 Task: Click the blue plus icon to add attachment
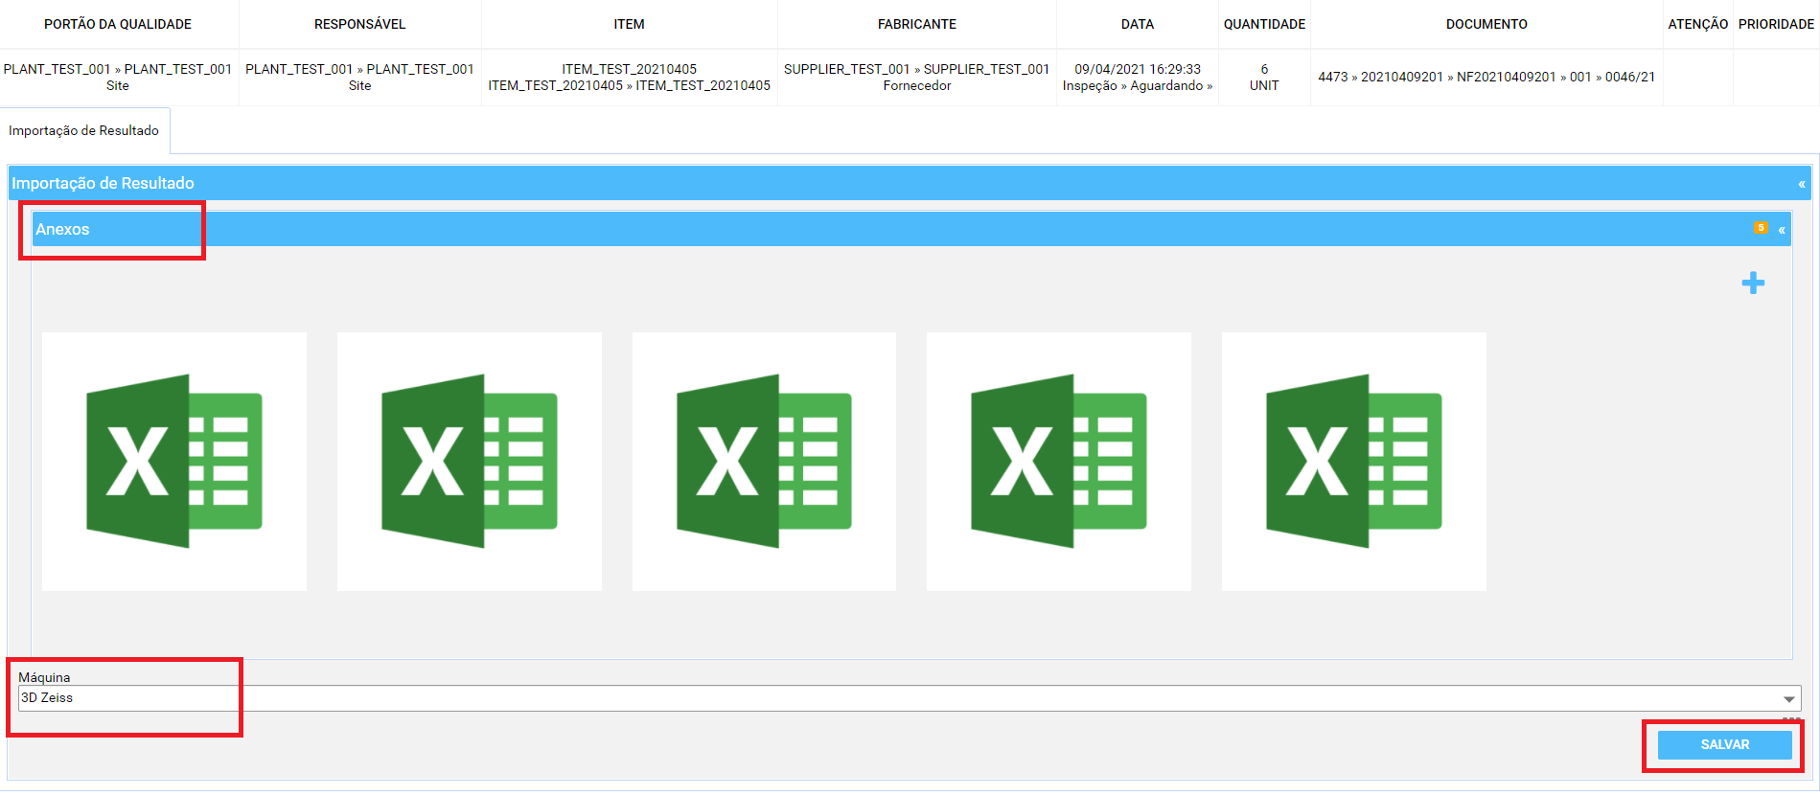[1753, 283]
